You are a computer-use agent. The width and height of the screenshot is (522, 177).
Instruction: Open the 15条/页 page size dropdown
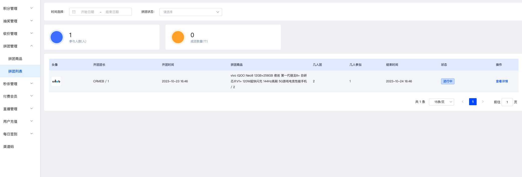coord(442,102)
